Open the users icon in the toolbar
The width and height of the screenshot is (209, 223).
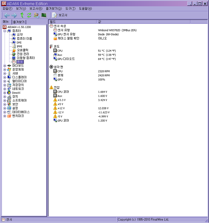(x=36, y=15)
